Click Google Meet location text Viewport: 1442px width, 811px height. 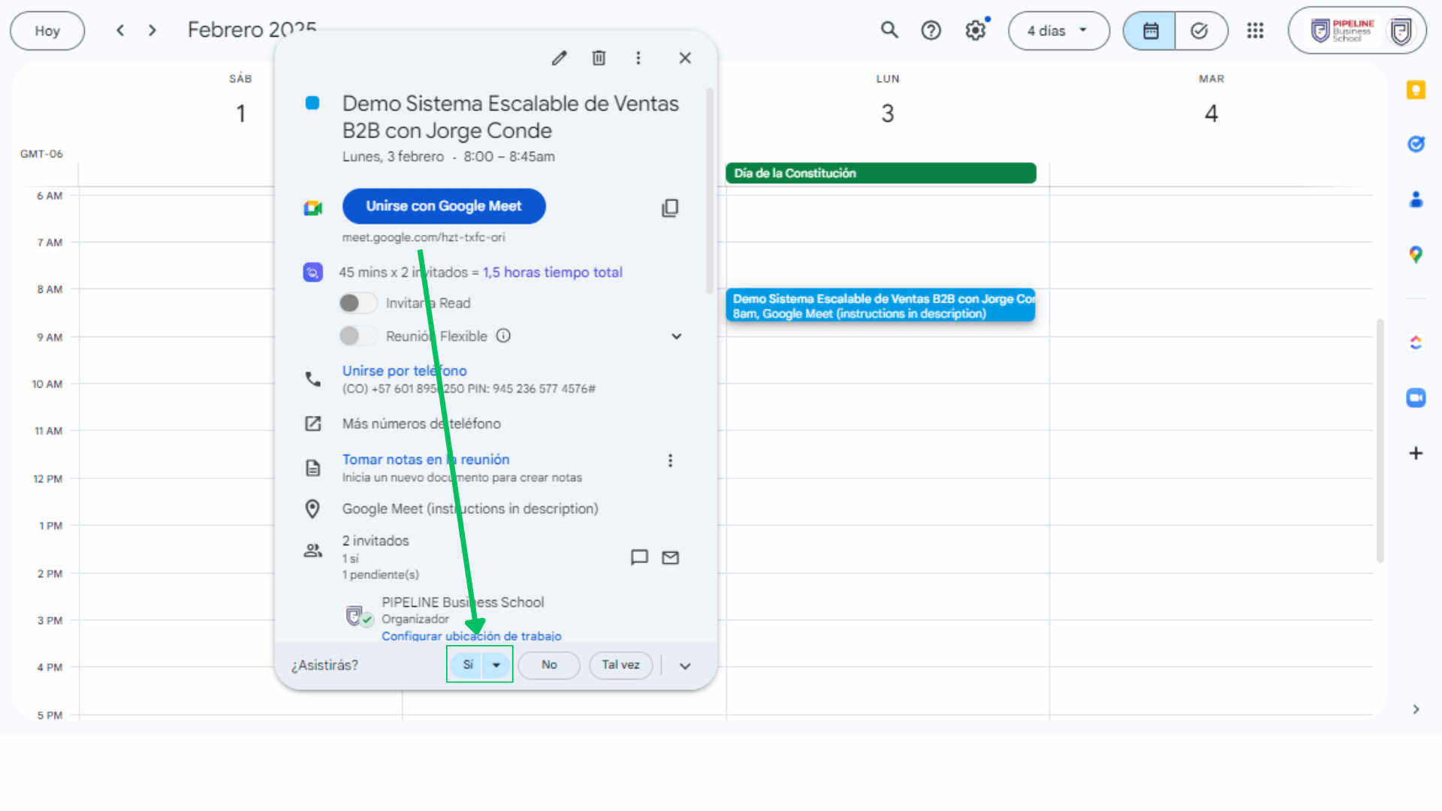[x=470, y=508]
